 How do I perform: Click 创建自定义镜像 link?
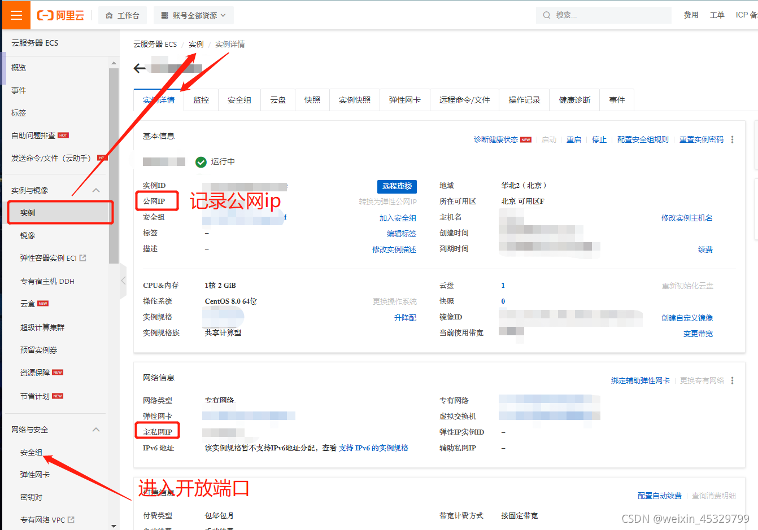(x=687, y=318)
